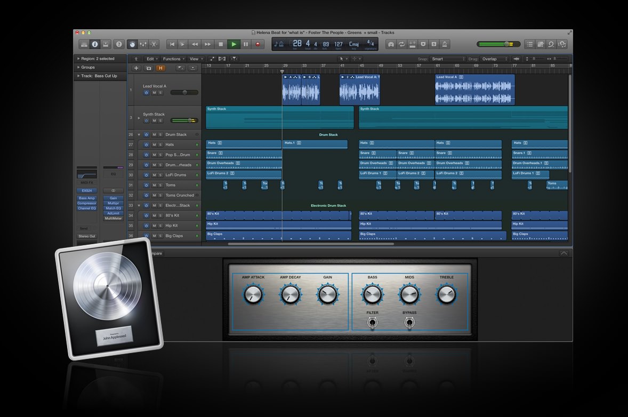Viewport: 628px width, 417px height.
Task: Rewind the playhead
Action: pos(195,44)
